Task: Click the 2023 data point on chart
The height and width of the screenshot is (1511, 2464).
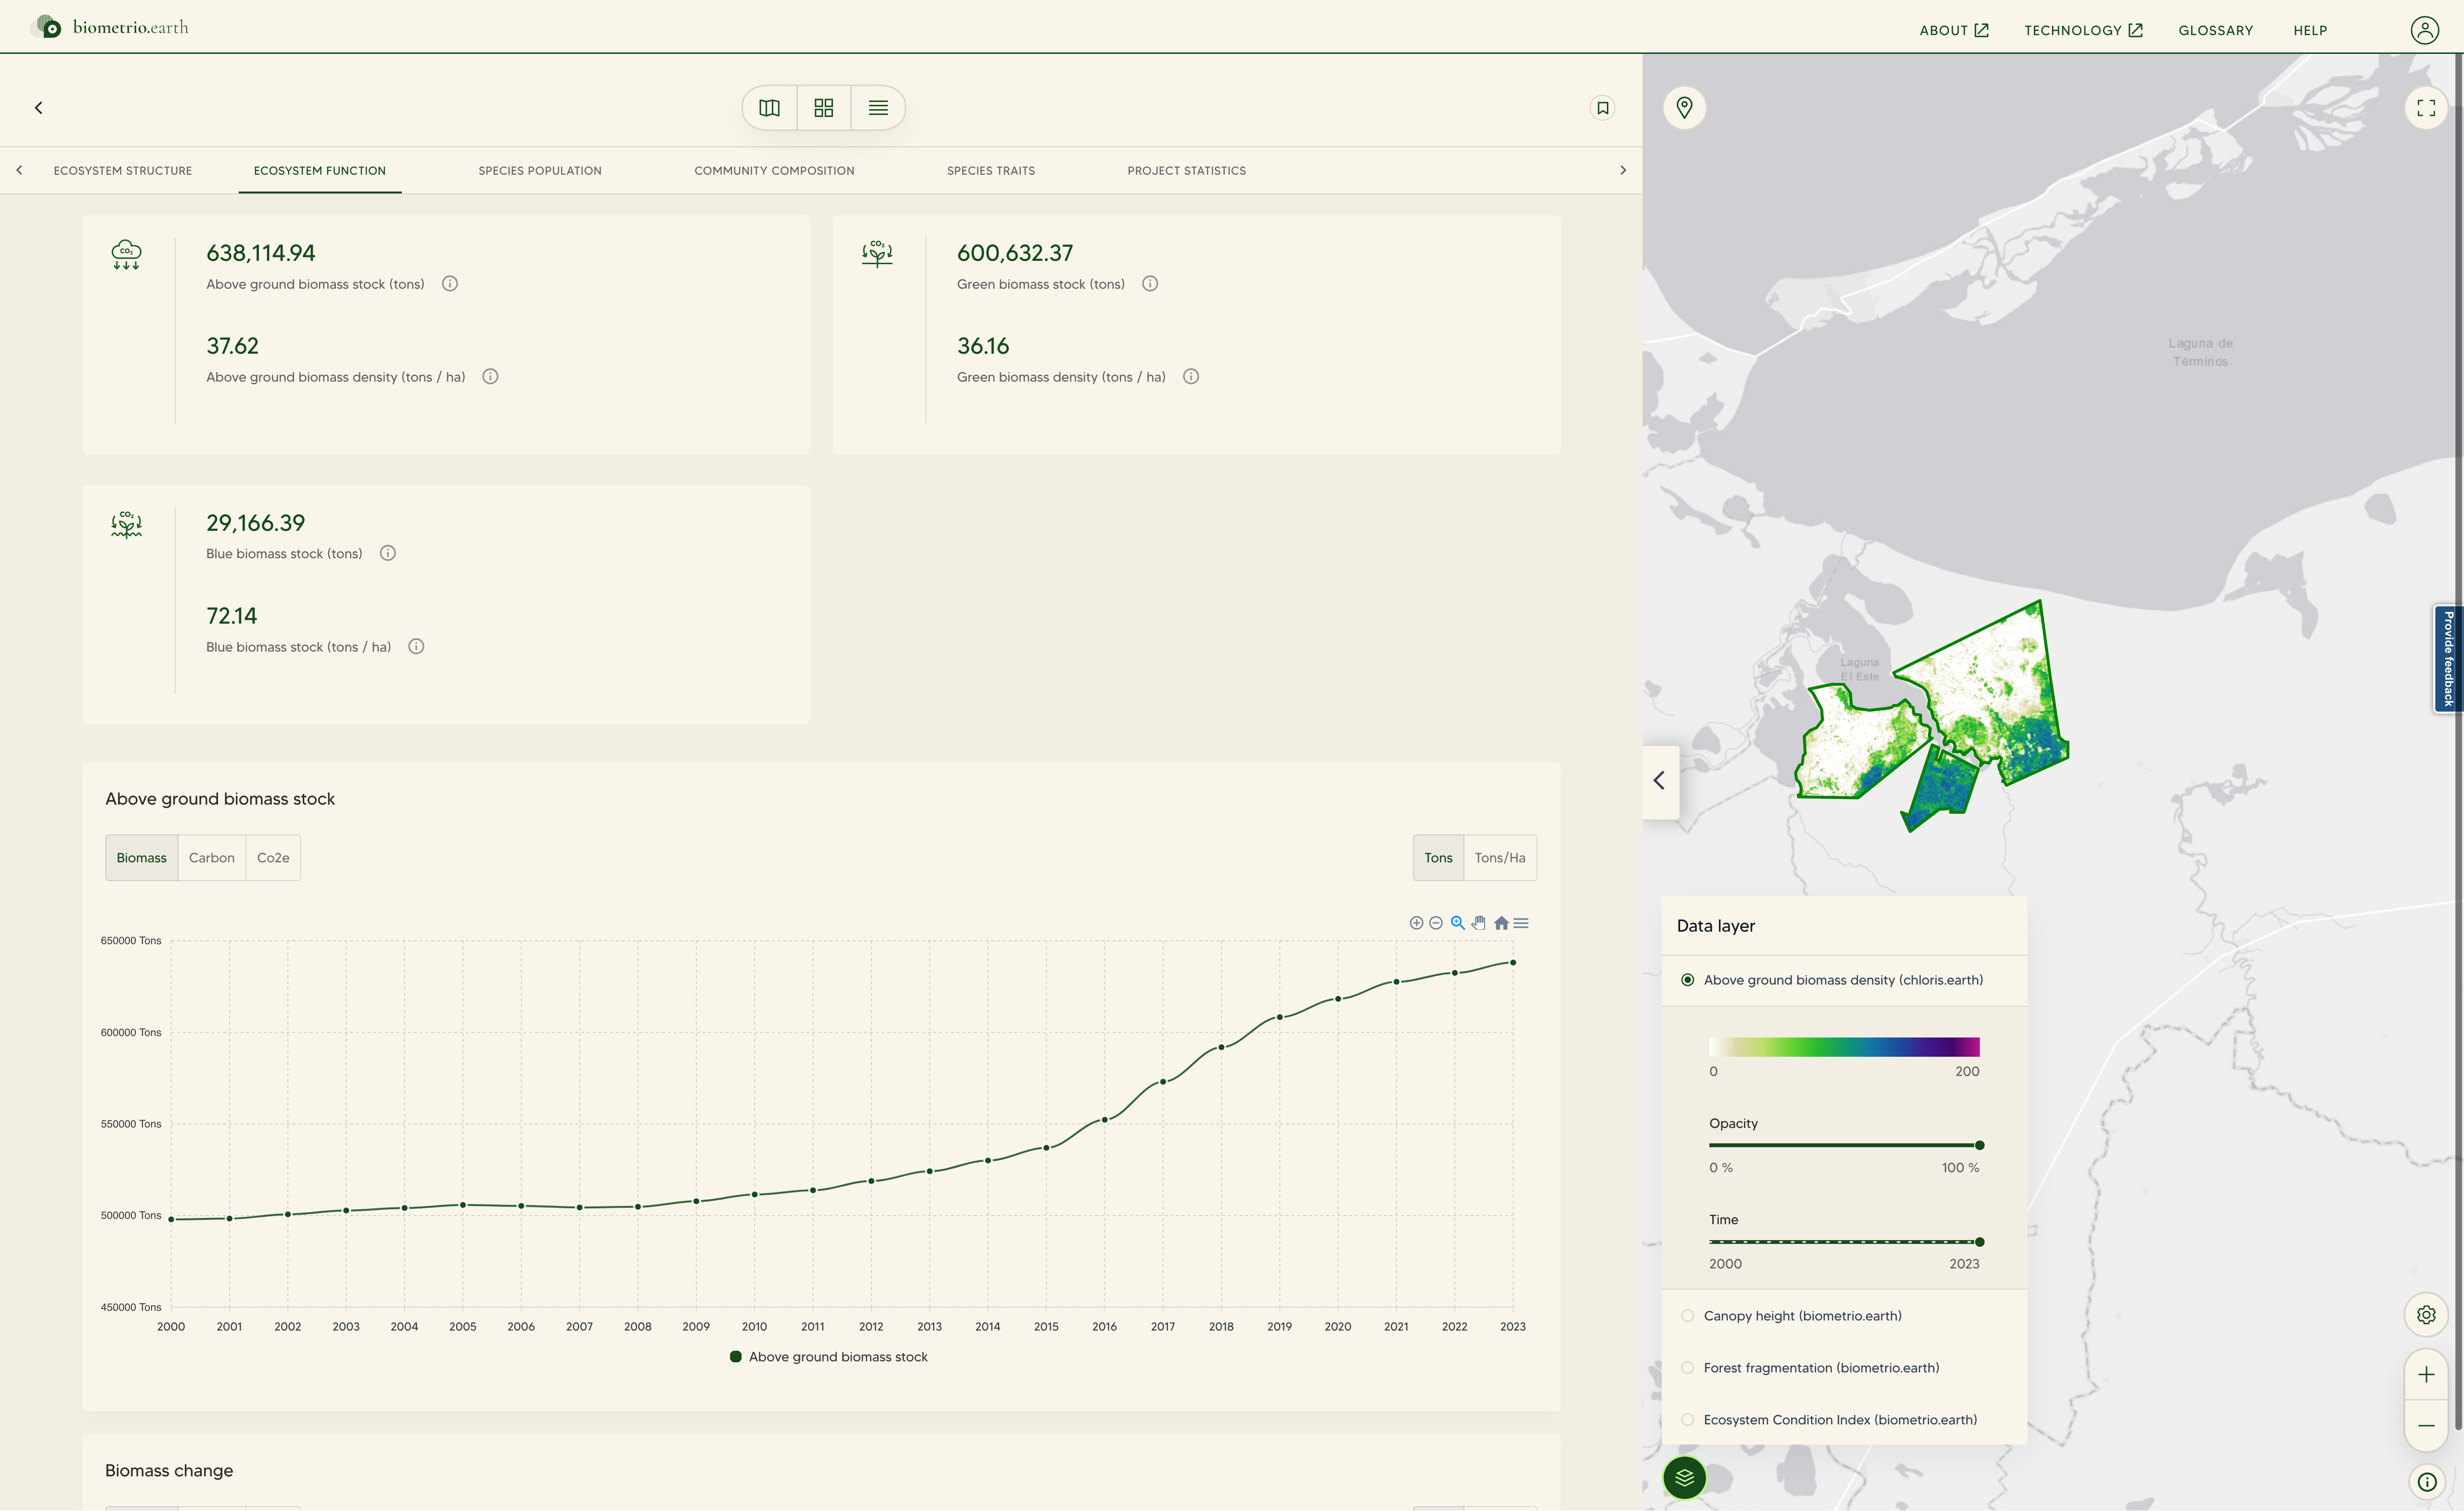Action: tap(1513, 963)
